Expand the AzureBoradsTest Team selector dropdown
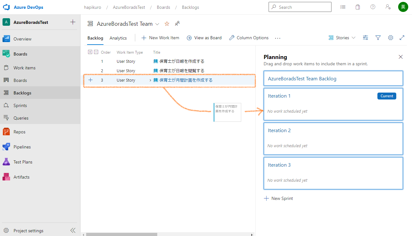The image size is (412, 236). point(157,24)
